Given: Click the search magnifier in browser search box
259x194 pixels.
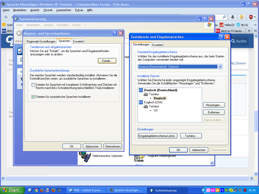Looking at the screenshot, I should point(224,17).
